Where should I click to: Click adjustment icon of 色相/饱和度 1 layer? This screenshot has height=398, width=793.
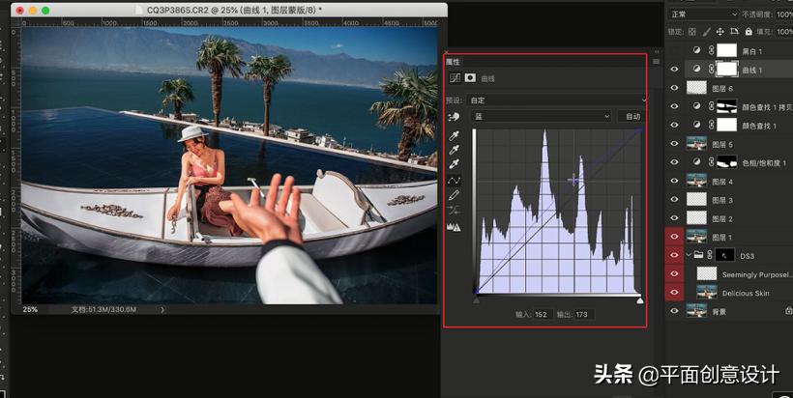click(697, 162)
